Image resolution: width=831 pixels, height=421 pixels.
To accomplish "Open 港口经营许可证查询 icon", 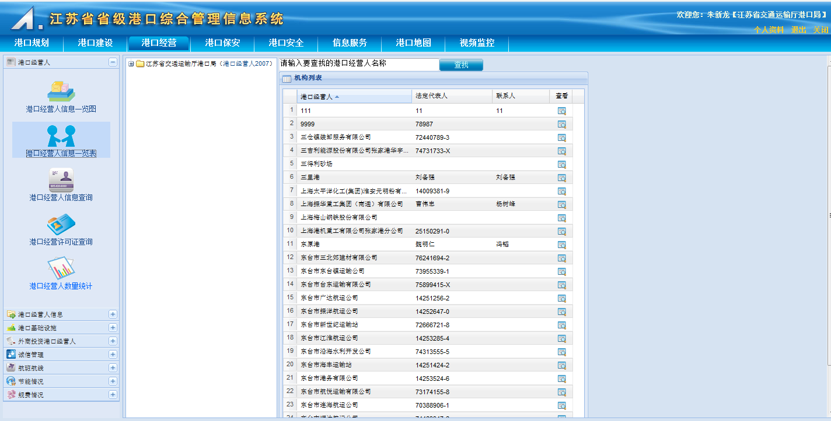I will (x=61, y=225).
